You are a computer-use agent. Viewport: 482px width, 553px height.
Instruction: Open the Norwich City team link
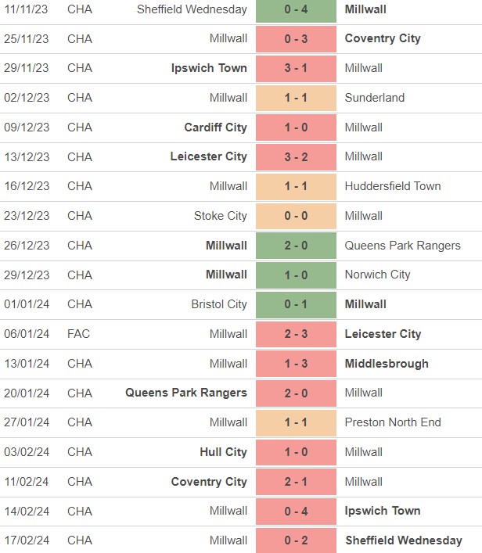[377, 275]
